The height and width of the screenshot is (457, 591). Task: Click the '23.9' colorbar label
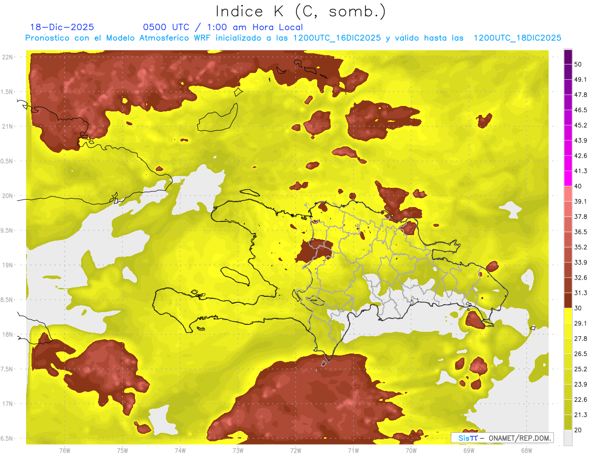click(x=581, y=384)
